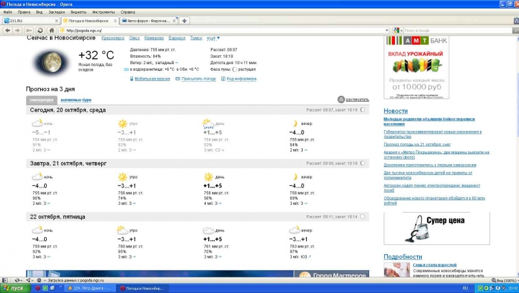Click the browser Back arrow button
Screen dimensions: 519x293
pyautogui.click(x=8, y=30)
